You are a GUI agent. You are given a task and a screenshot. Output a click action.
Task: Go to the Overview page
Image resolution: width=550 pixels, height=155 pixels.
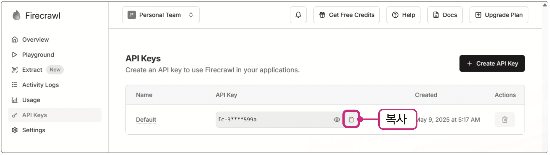[35, 39]
